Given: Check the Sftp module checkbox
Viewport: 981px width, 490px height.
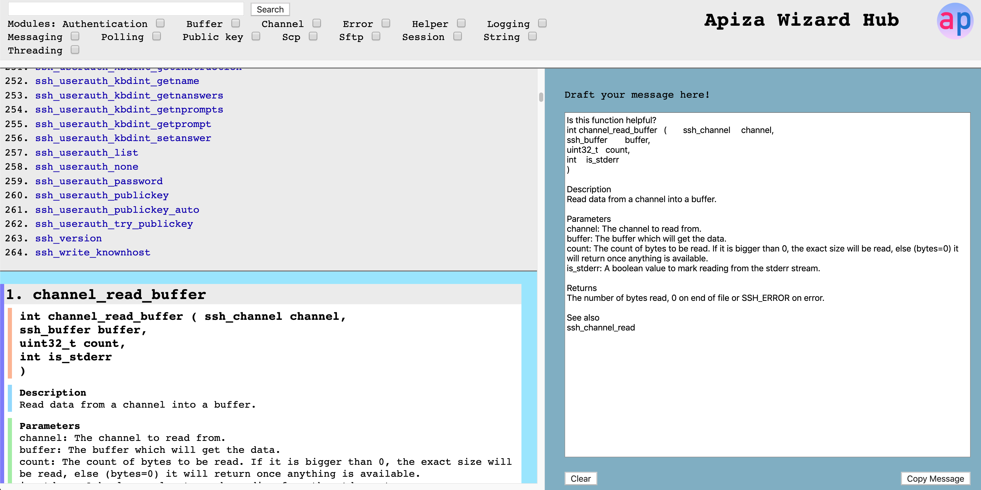Looking at the screenshot, I should [x=376, y=36].
